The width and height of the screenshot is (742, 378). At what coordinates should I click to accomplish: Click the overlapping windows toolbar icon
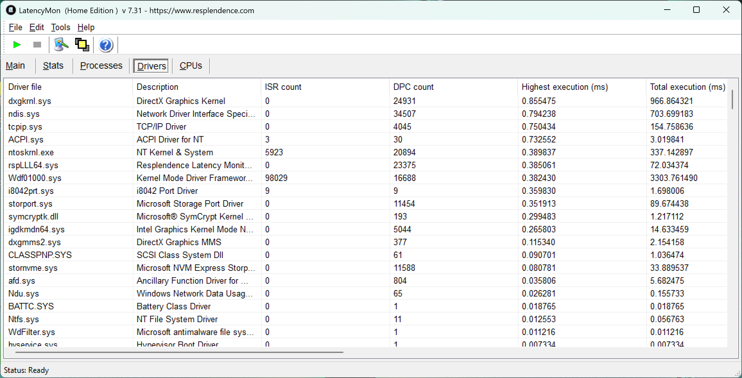[x=82, y=45]
